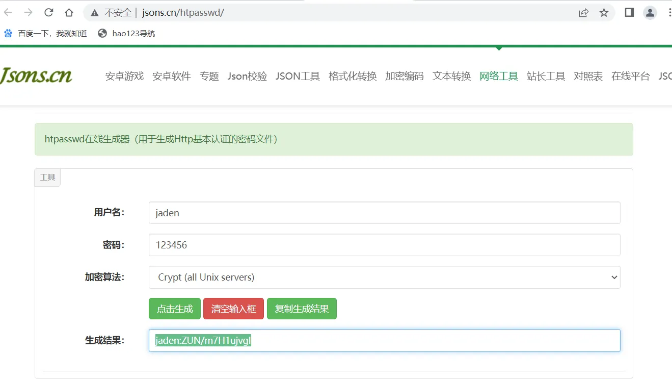Click the browser reload icon

tap(48, 13)
